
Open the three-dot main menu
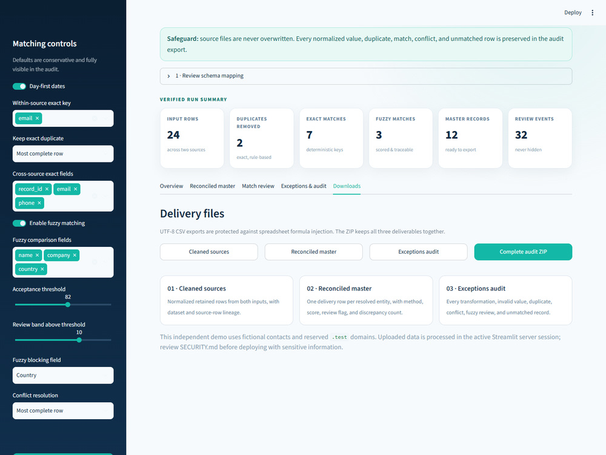(x=592, y=13)
